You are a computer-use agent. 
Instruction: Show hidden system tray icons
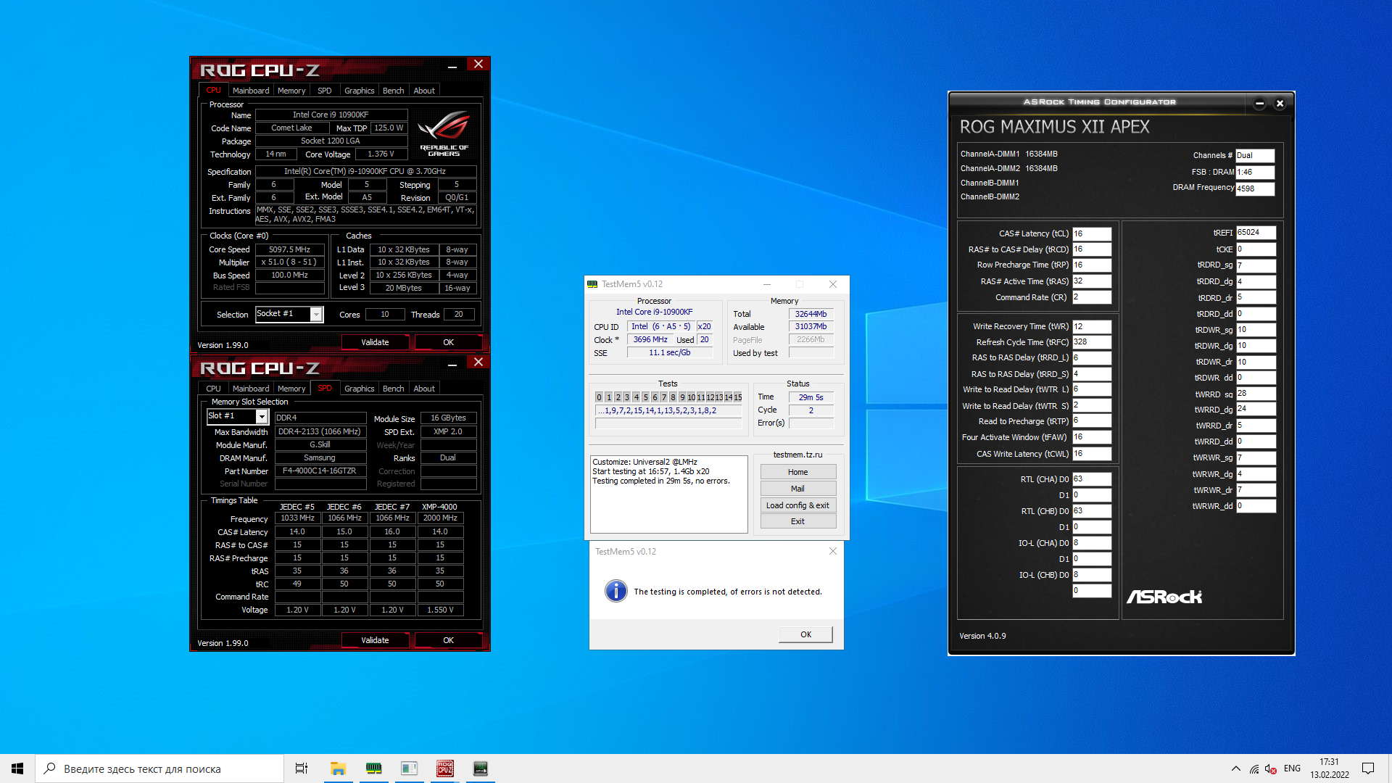coord(1235,768)
